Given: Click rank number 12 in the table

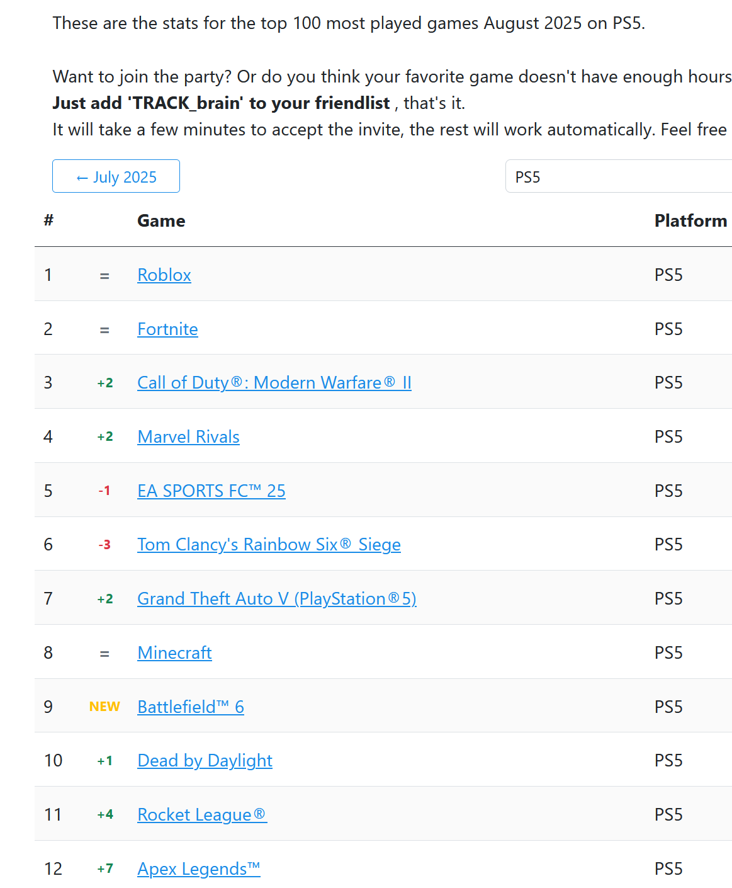Looking at the screenshot, I should [x=53, y=869].
